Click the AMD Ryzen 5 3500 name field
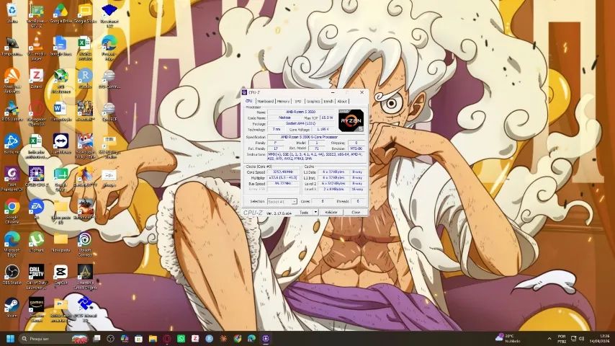This screenshot has width=615, height=346. (300, 112)
